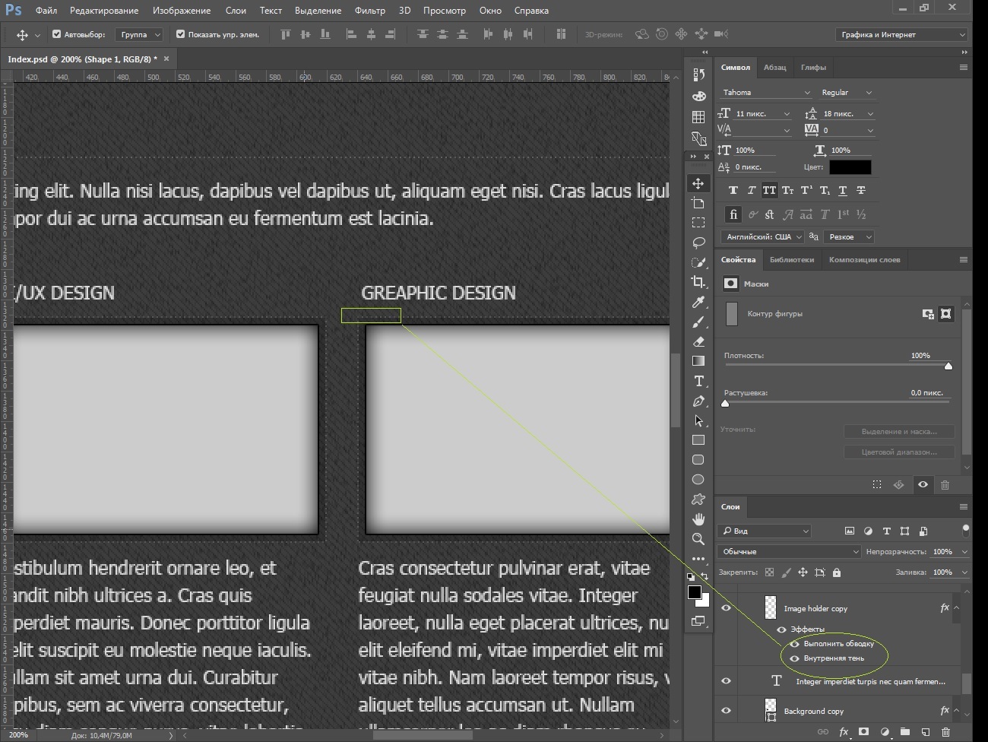Select the Path Selection arrow tool
Viewport: 988px width, 742px height.
coord(698,420)
